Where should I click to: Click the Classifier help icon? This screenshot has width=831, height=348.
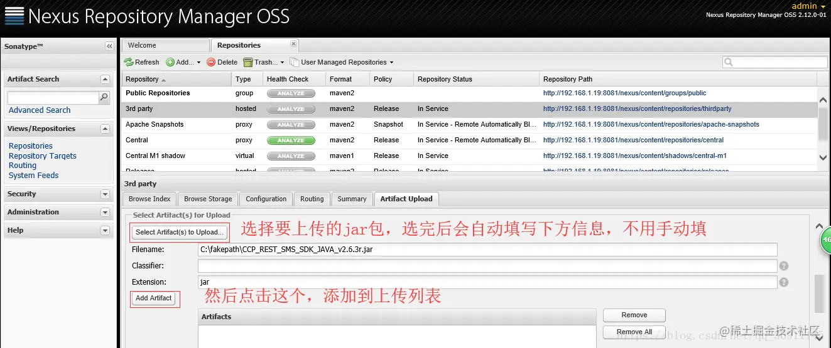(784, 266)
